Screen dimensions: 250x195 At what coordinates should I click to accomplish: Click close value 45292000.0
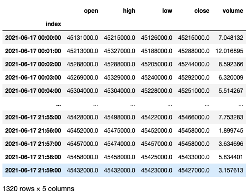[x=193, y=78]
